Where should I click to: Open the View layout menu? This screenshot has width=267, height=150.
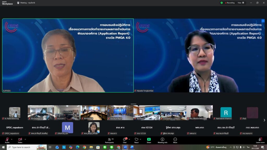click(241, 3)
